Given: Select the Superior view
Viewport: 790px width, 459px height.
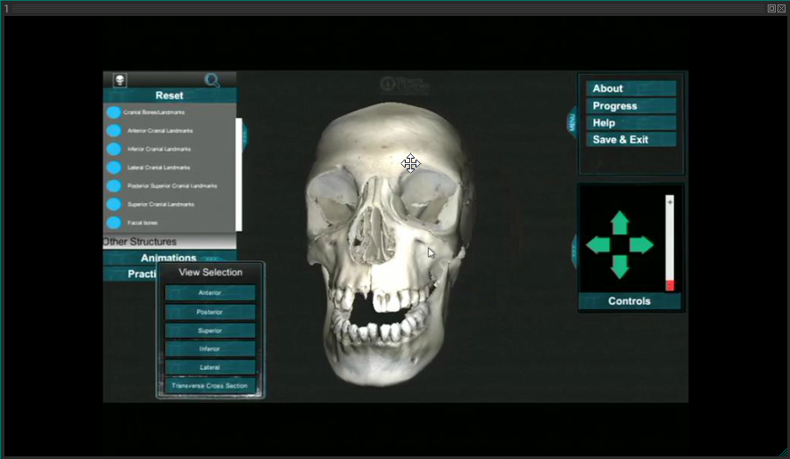Looking at the screenshot, I should pyautogui.click(x=210, y=331).
